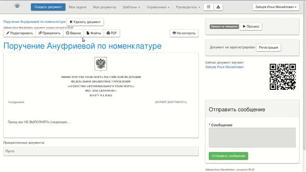Click Редактировать pencil button
Viewport: 306px width, 172px height.
(x=20, y=33)
